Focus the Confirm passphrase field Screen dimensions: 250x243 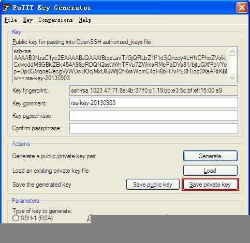[154, 128]
